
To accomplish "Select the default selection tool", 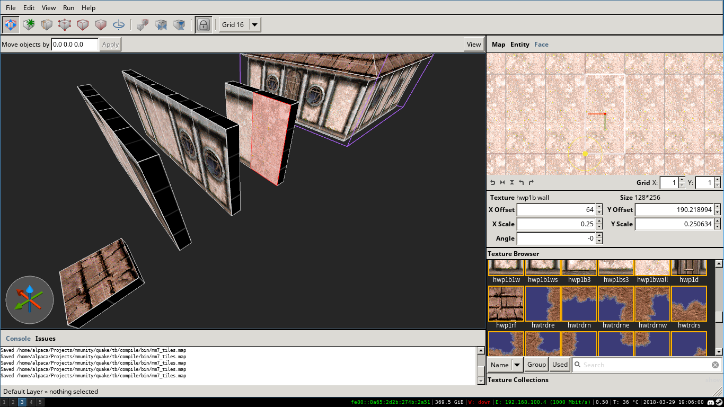I will (x=11, y=24).
